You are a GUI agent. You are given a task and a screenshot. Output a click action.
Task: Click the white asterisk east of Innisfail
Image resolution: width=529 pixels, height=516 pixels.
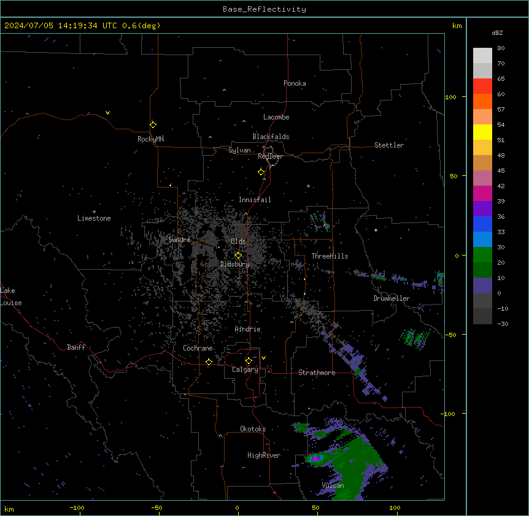click(308, 186)
